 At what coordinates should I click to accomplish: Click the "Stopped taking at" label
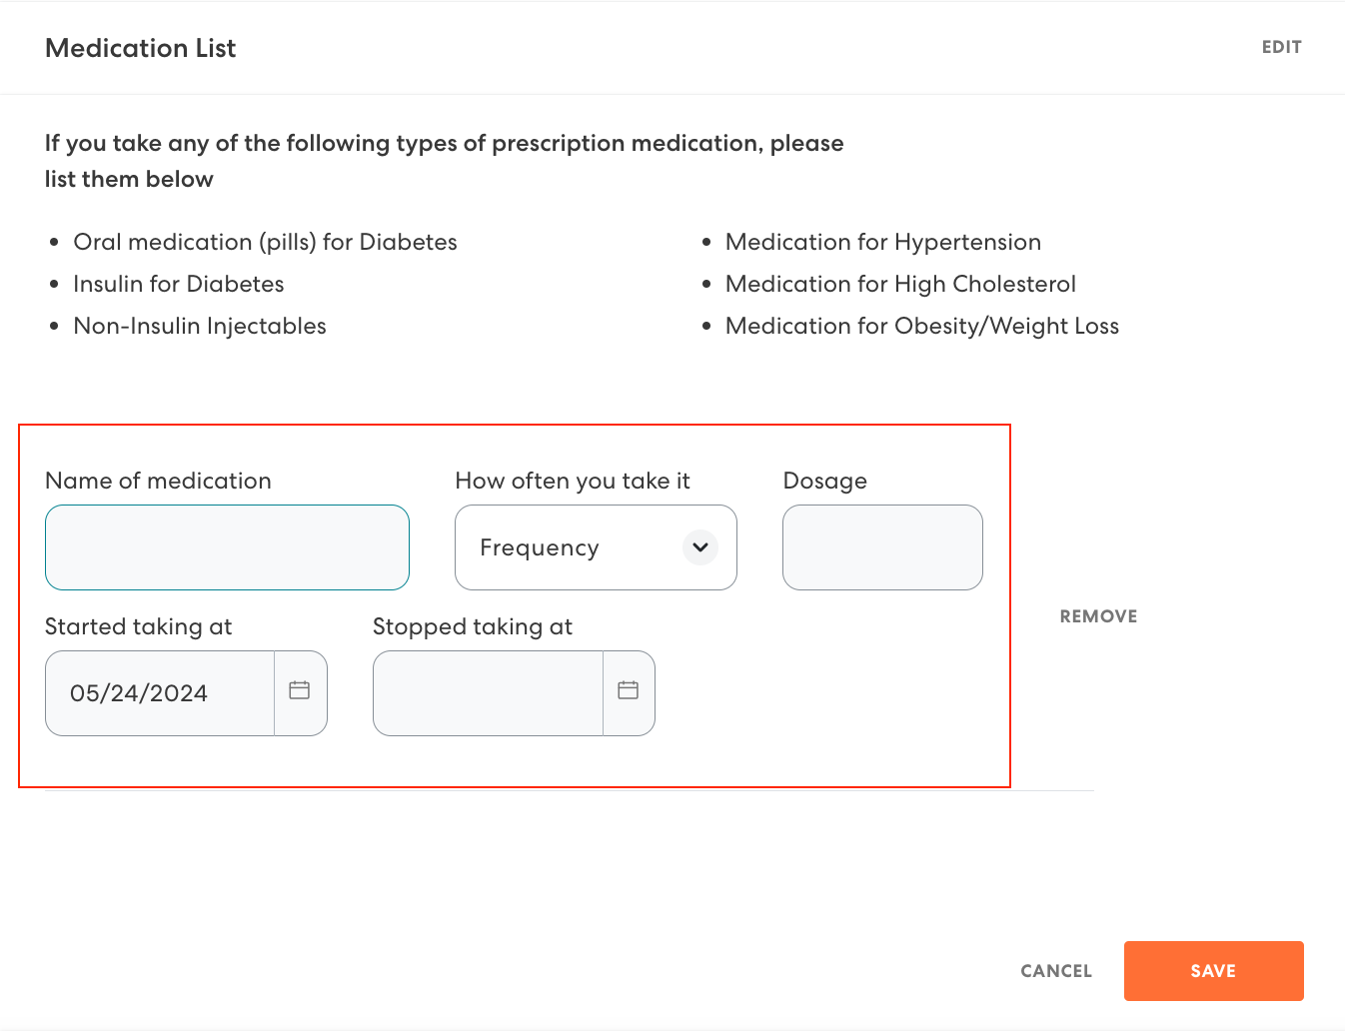click(473, 626)
